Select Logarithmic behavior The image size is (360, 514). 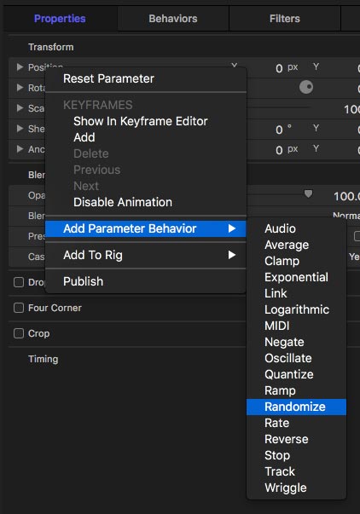pyautogui.click(x=296, y=309)
